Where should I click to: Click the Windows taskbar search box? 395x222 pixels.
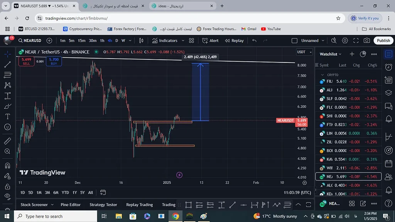click(56, 216)
